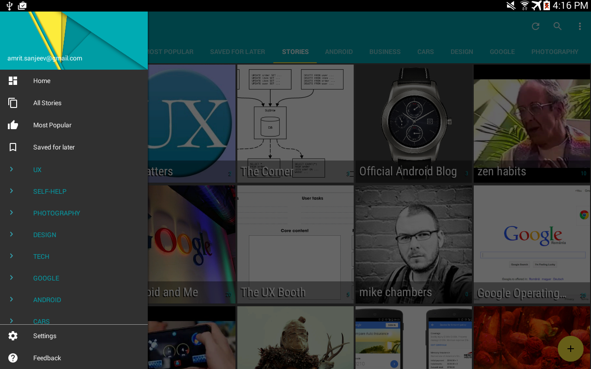The width and height of the screenshot is (591, 369).
Task: Open the Official Android Blog card
Action: pos(414,124)
